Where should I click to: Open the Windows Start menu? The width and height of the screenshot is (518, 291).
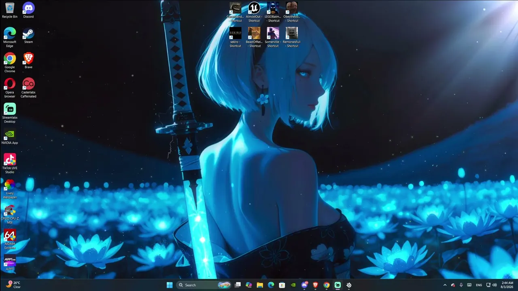click(x=170, y=285)
